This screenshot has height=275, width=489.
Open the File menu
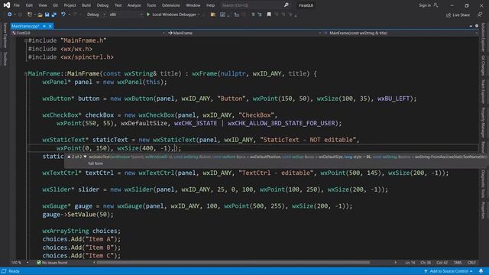coord(17,5)
